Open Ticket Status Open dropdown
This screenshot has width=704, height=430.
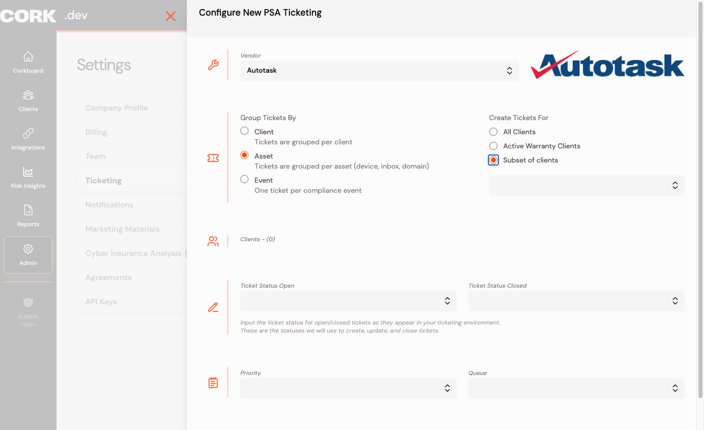pos(348,301)
